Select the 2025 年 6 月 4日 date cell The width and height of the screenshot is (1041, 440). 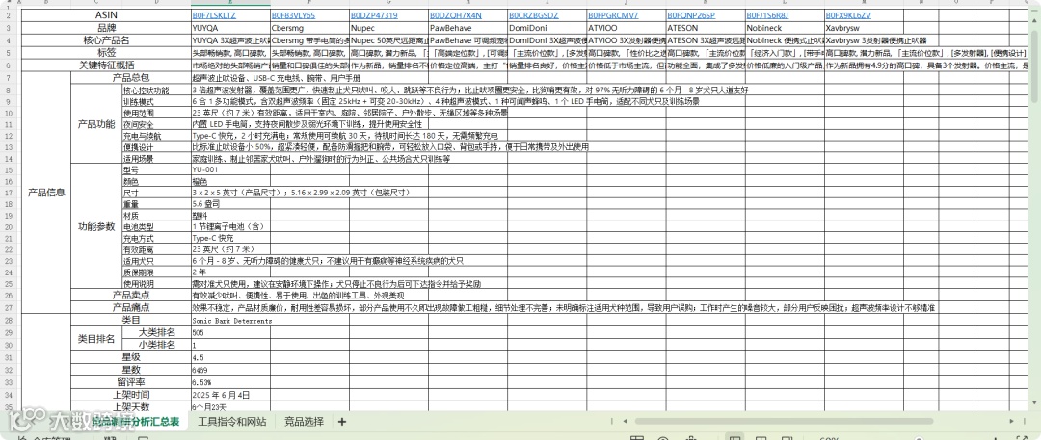click(x=230, y=394)
